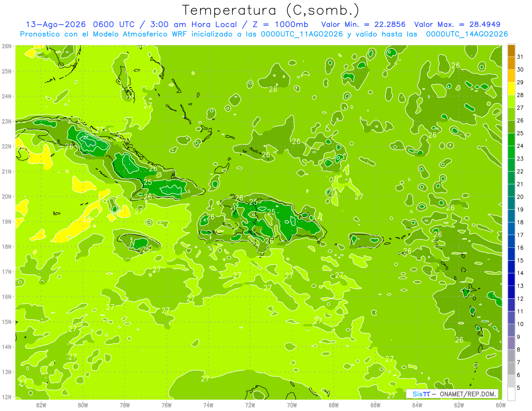Click the color scale label "29"
Image resolution: width=532 pixels, height=411 pixels.
pyautogui.click(x=520, y=82)
